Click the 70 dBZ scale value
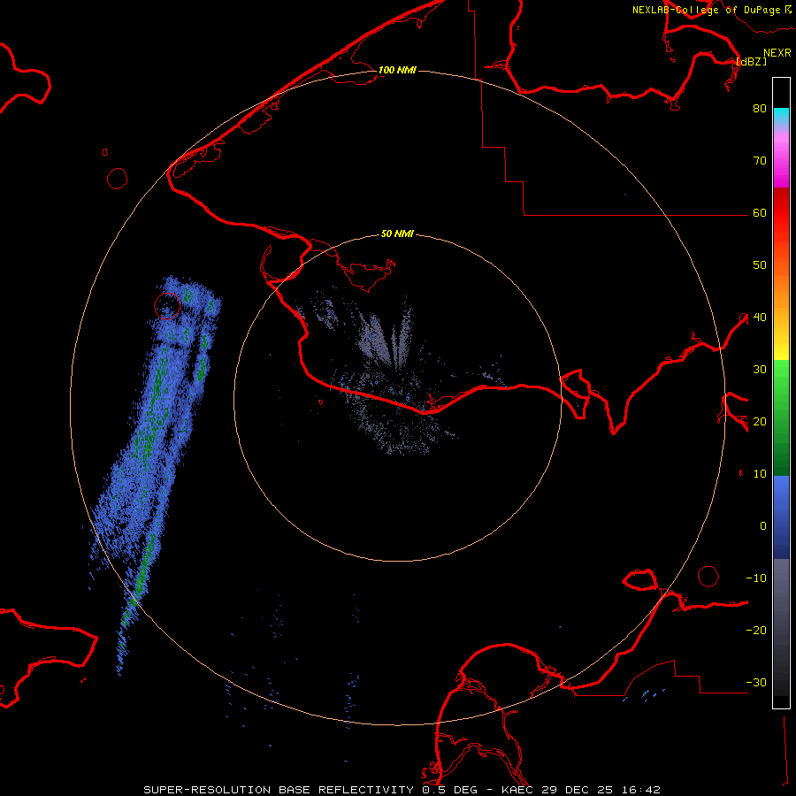796x796 pixels. click(x=760, y=161)
